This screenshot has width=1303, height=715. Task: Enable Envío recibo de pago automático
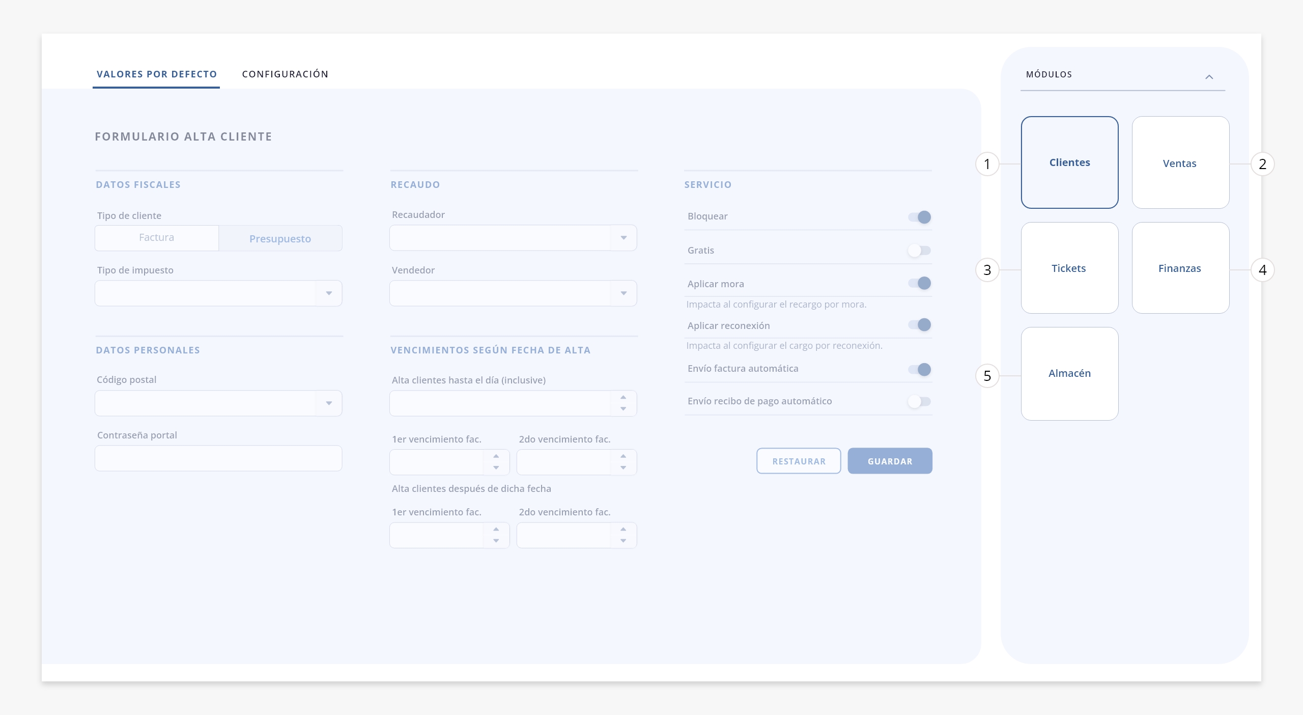pos(920,402)
